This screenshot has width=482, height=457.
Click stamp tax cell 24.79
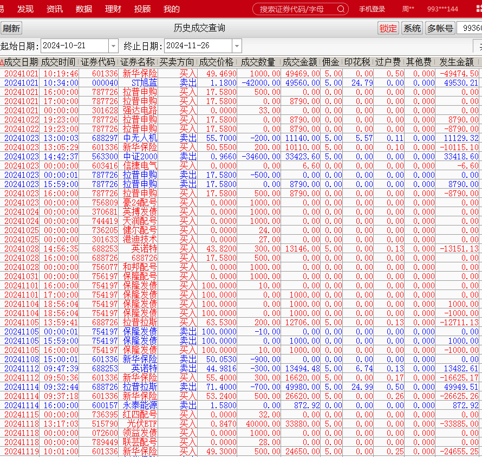coord(362,83)
